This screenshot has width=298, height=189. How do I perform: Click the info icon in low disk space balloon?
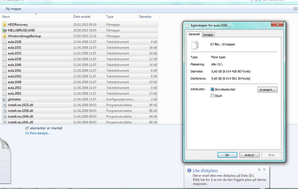(x=189, y=170)
